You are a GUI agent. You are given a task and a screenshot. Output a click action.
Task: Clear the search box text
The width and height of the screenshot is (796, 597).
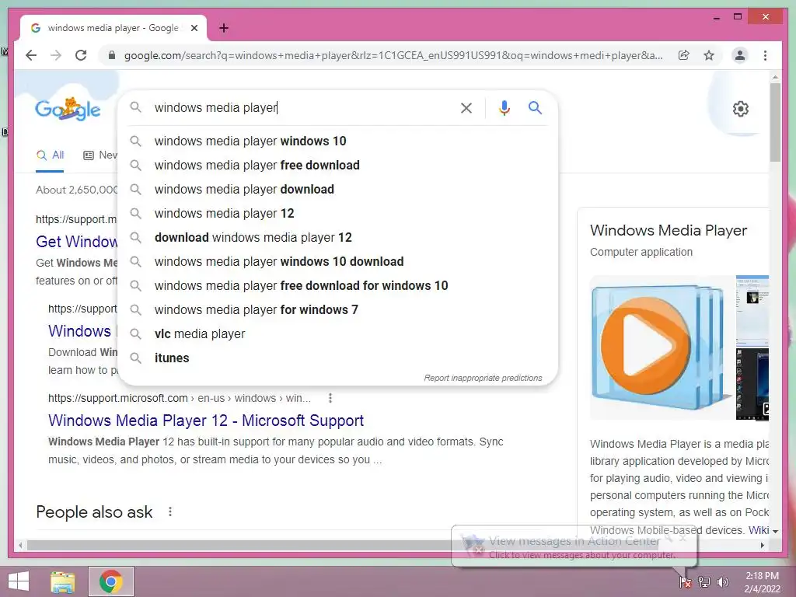[466, 107]
